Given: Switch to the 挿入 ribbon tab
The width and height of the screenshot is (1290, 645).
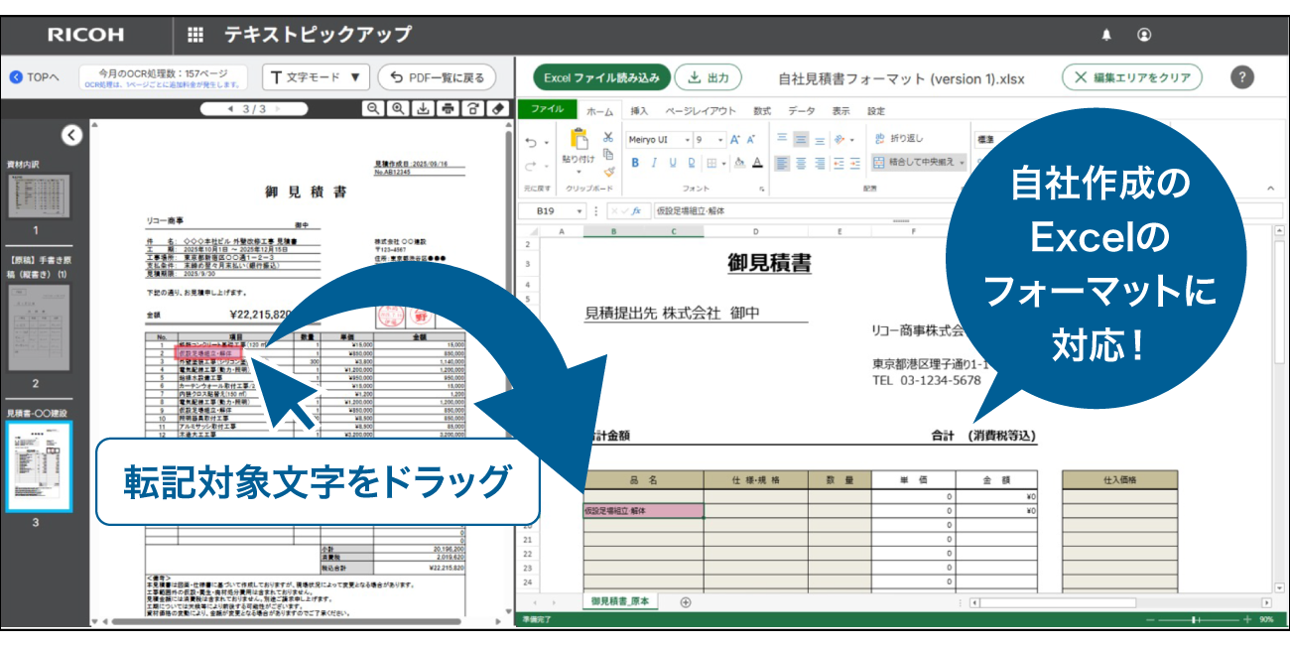Looking at the screenshot, I should coord(639,111).
